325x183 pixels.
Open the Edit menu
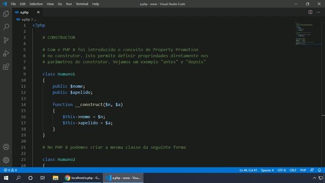[x=22, y=4]
